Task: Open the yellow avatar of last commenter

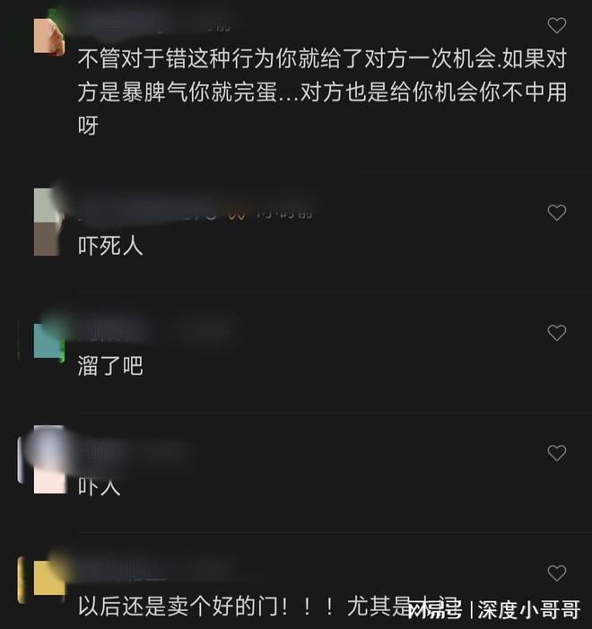Action: [49, 578]
